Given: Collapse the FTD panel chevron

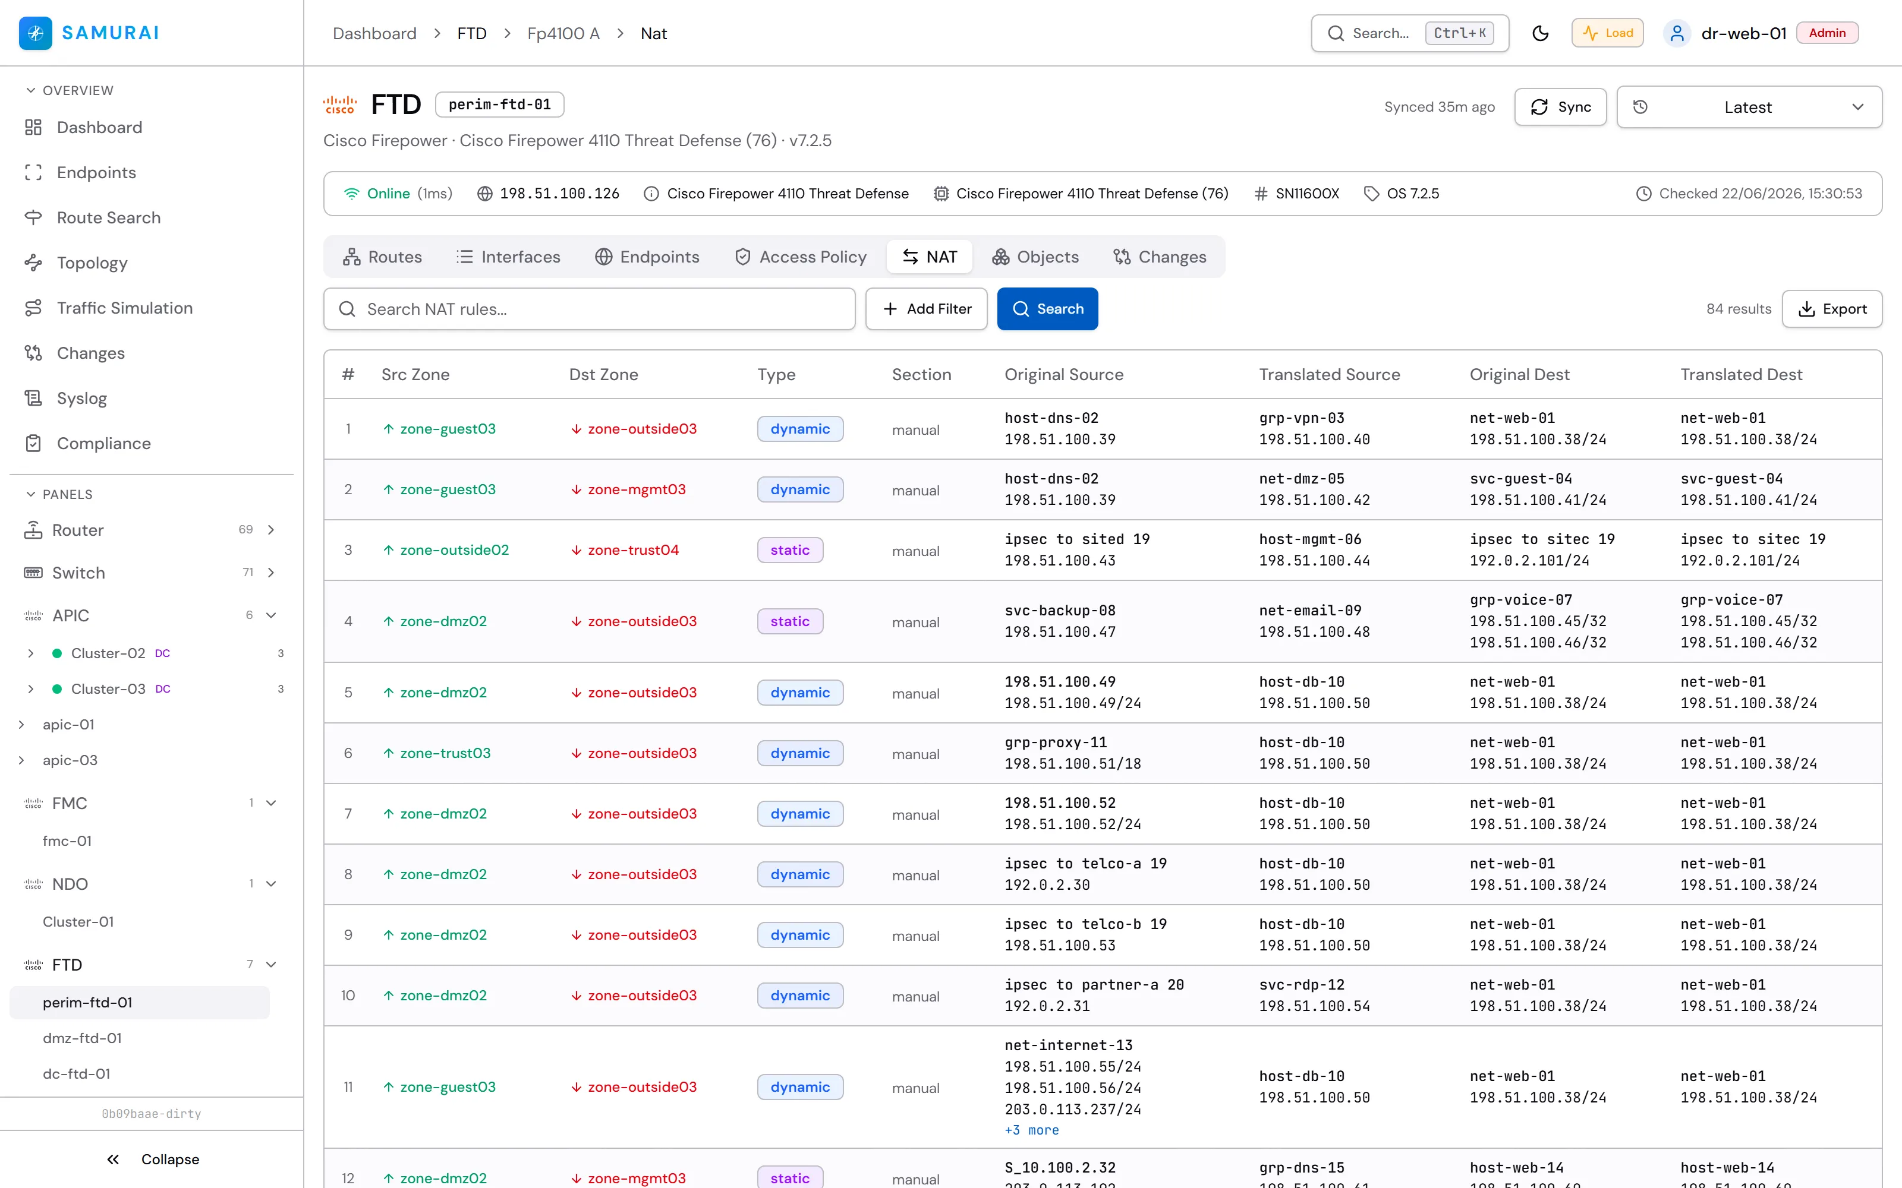Looking at the screenshot, I should (x=271, y=964).
